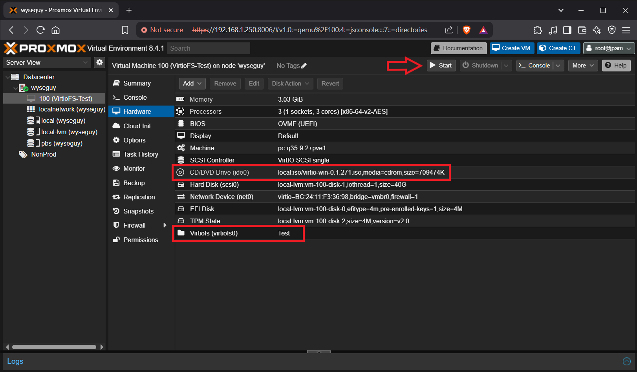Click Not secure site warning
Screen dimensions: 637x372
tap(162, 30)
